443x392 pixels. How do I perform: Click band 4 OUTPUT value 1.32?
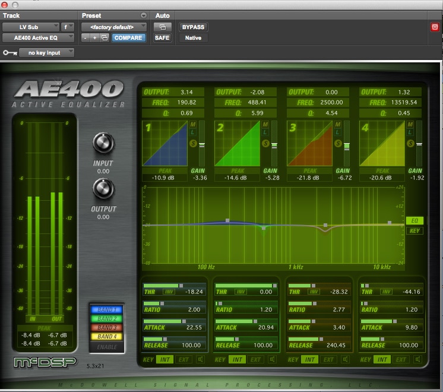pyautogui.click(x=404, y=92)
